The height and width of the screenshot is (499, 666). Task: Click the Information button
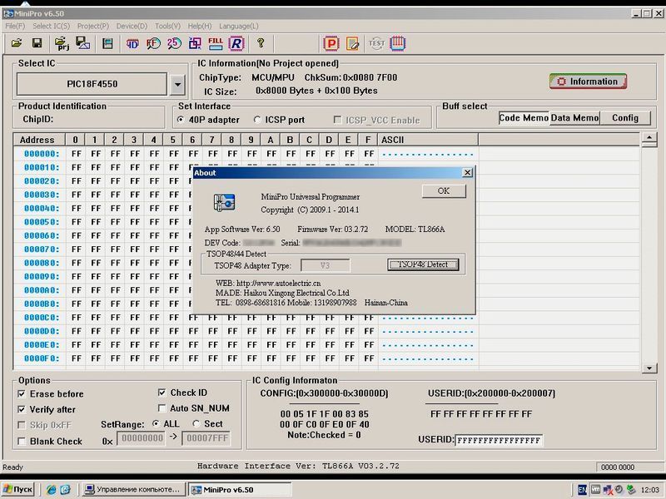pos(588,81)
